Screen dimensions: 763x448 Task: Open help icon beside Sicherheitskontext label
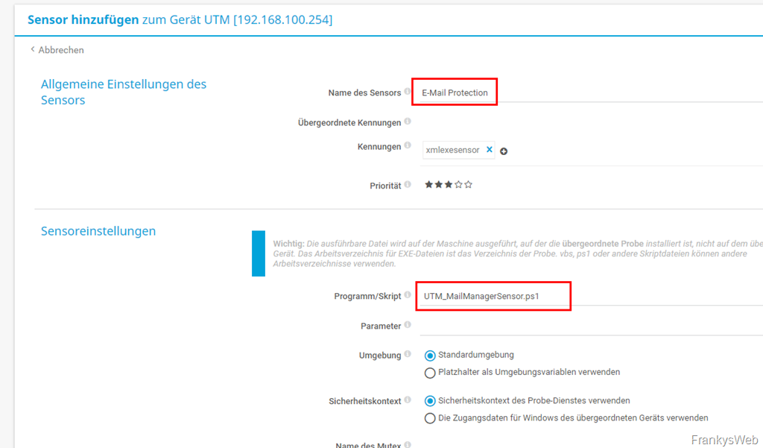[x=408, y=400]
